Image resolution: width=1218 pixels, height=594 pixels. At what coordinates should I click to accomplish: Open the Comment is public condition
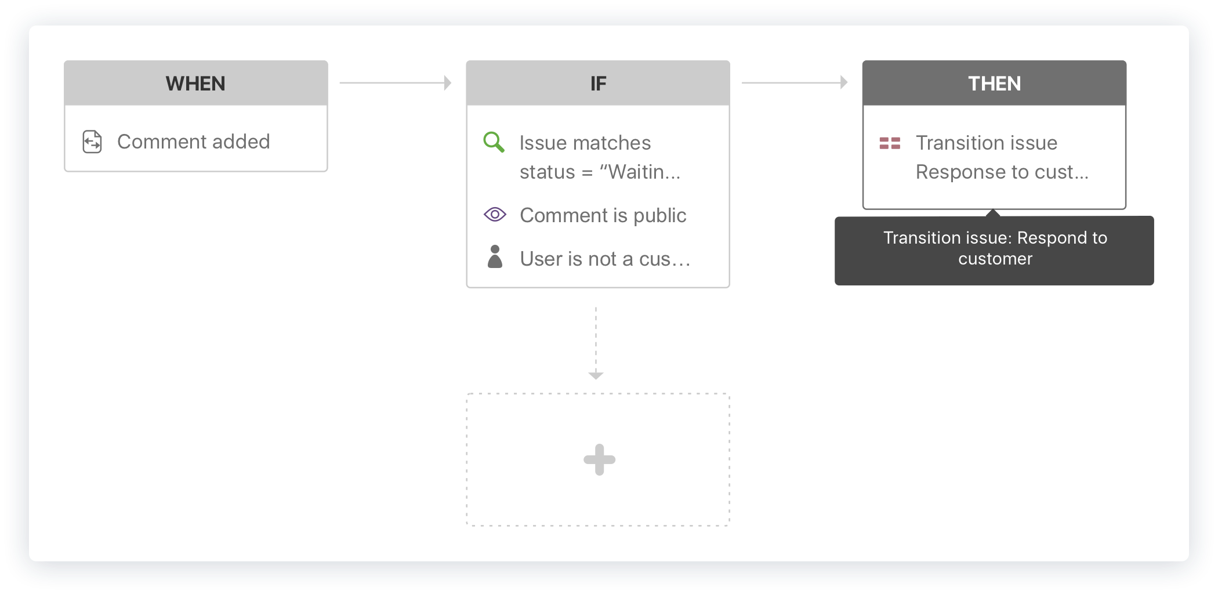pos(603,215)
